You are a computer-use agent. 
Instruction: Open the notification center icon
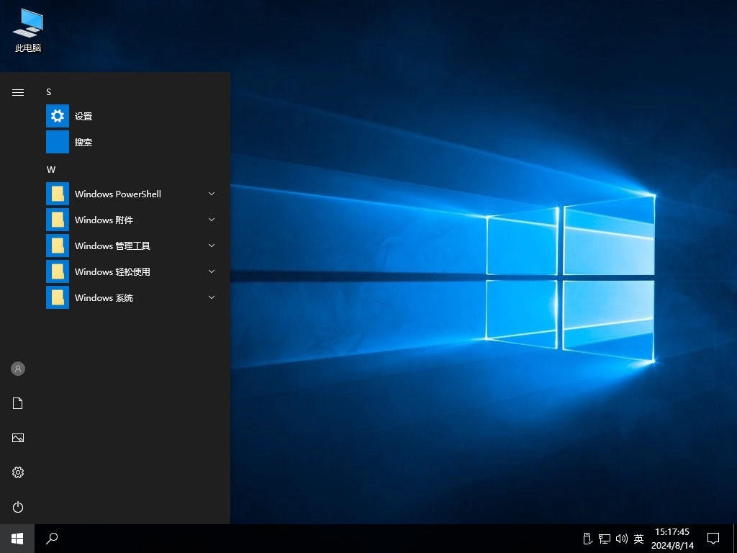[x=713, y=538]
